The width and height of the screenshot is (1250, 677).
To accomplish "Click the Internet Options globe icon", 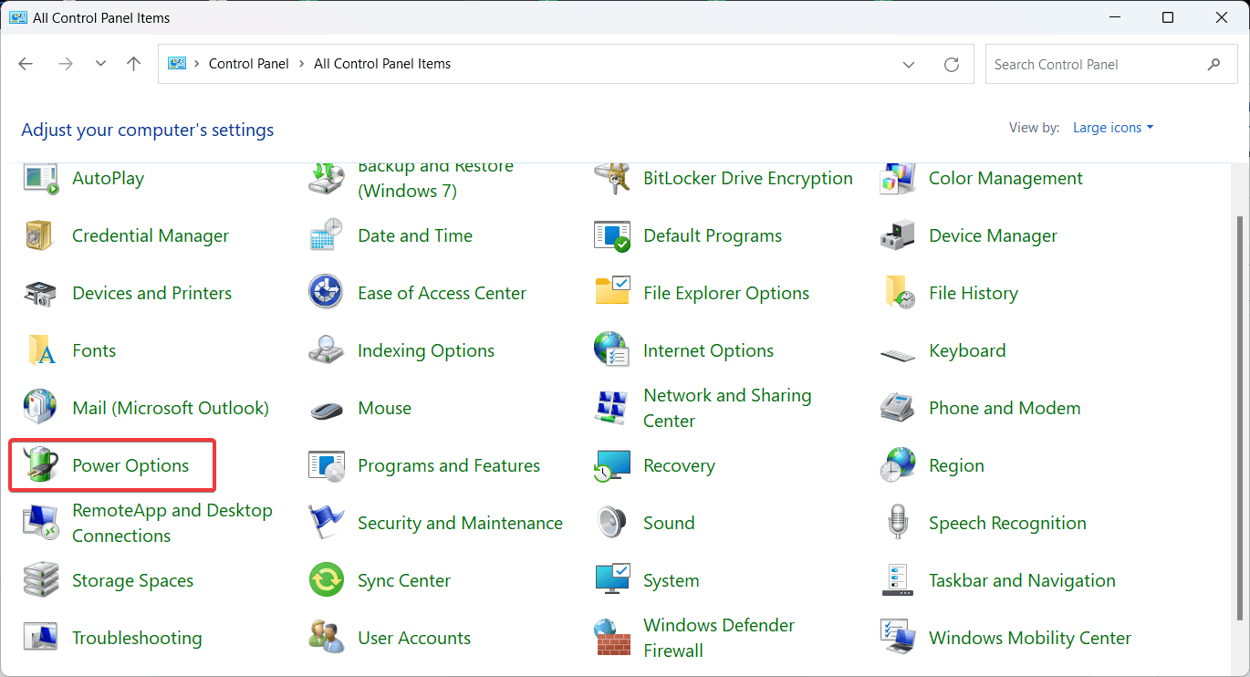I will point(611,350).
